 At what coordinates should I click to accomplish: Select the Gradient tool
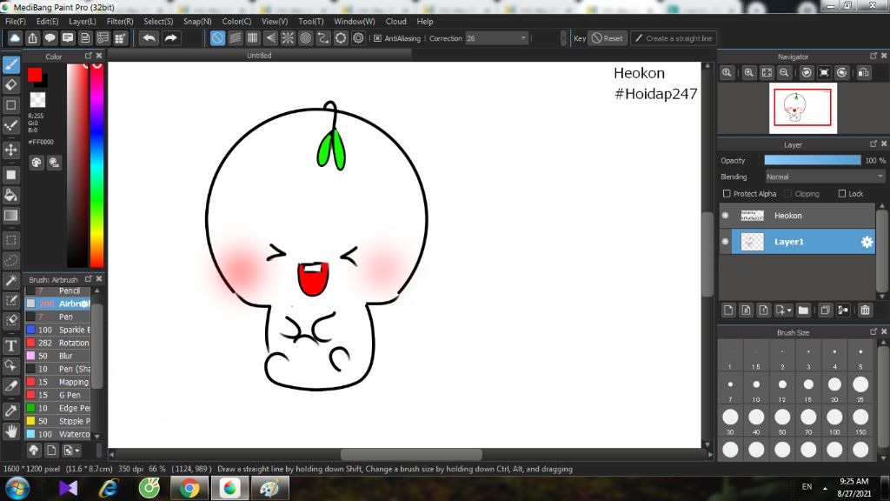coord(10,216)
